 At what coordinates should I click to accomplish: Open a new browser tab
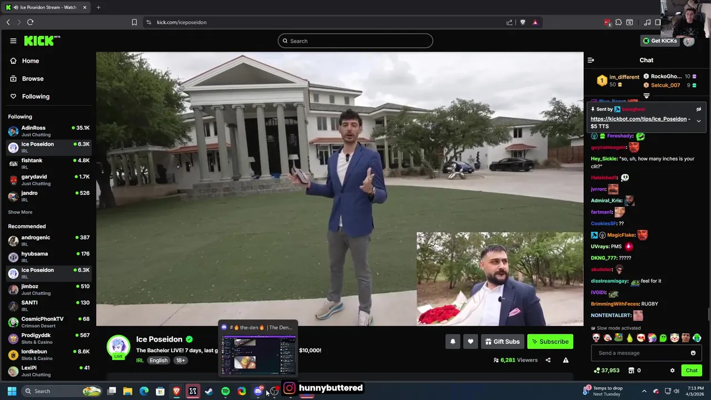click(98, 7)
